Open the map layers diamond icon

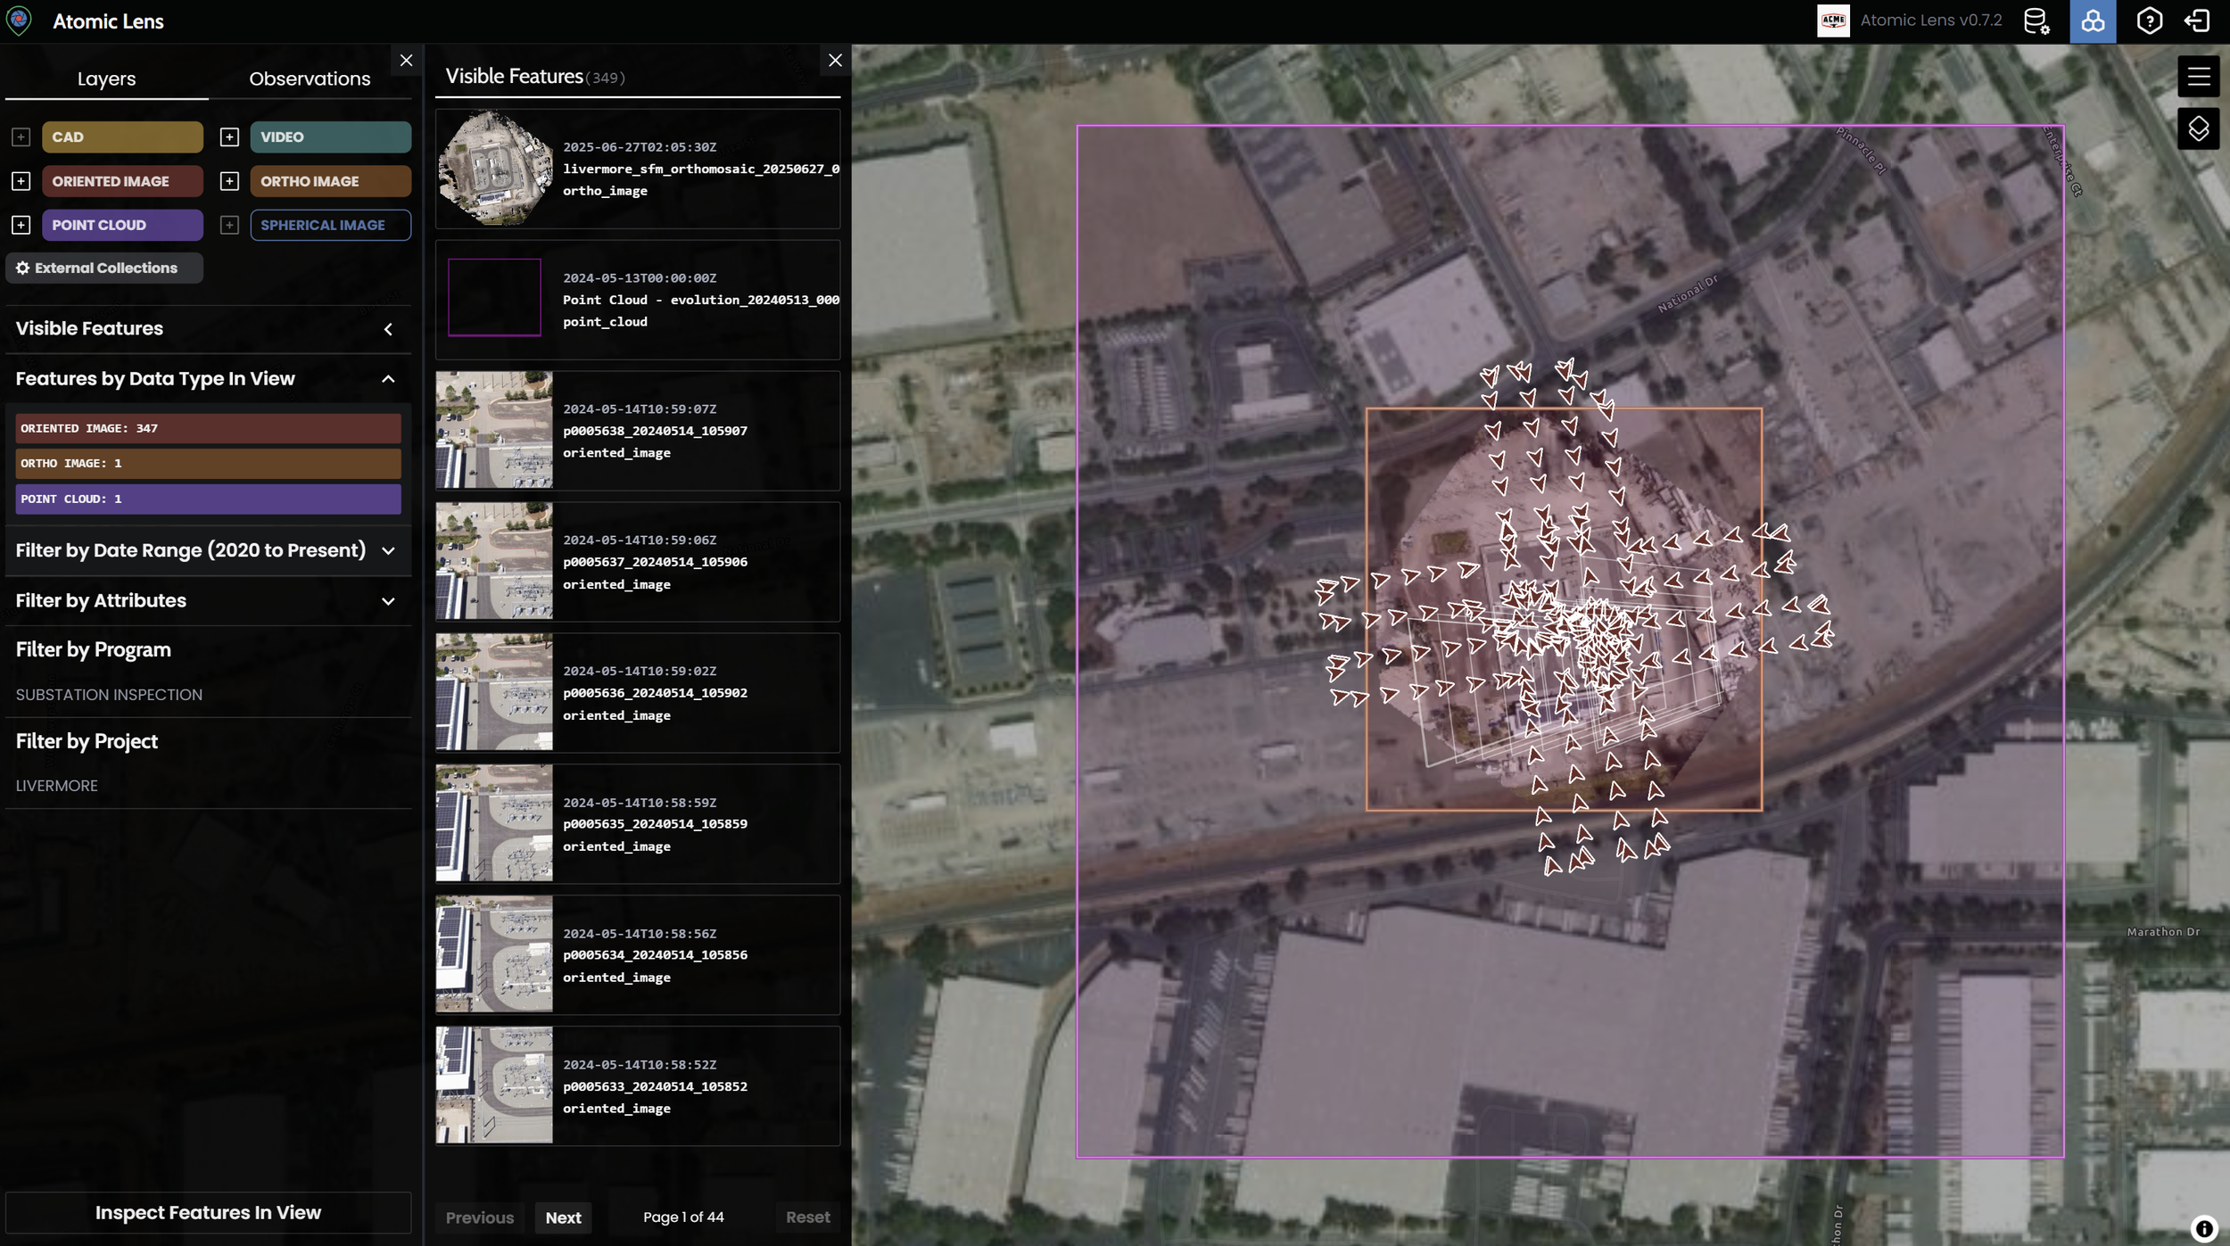(2198, 129)
